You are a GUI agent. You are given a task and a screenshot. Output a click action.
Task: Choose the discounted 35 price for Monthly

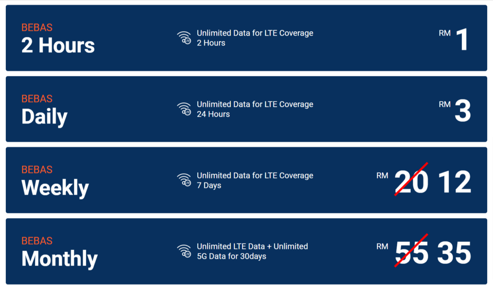coord(454,253)
